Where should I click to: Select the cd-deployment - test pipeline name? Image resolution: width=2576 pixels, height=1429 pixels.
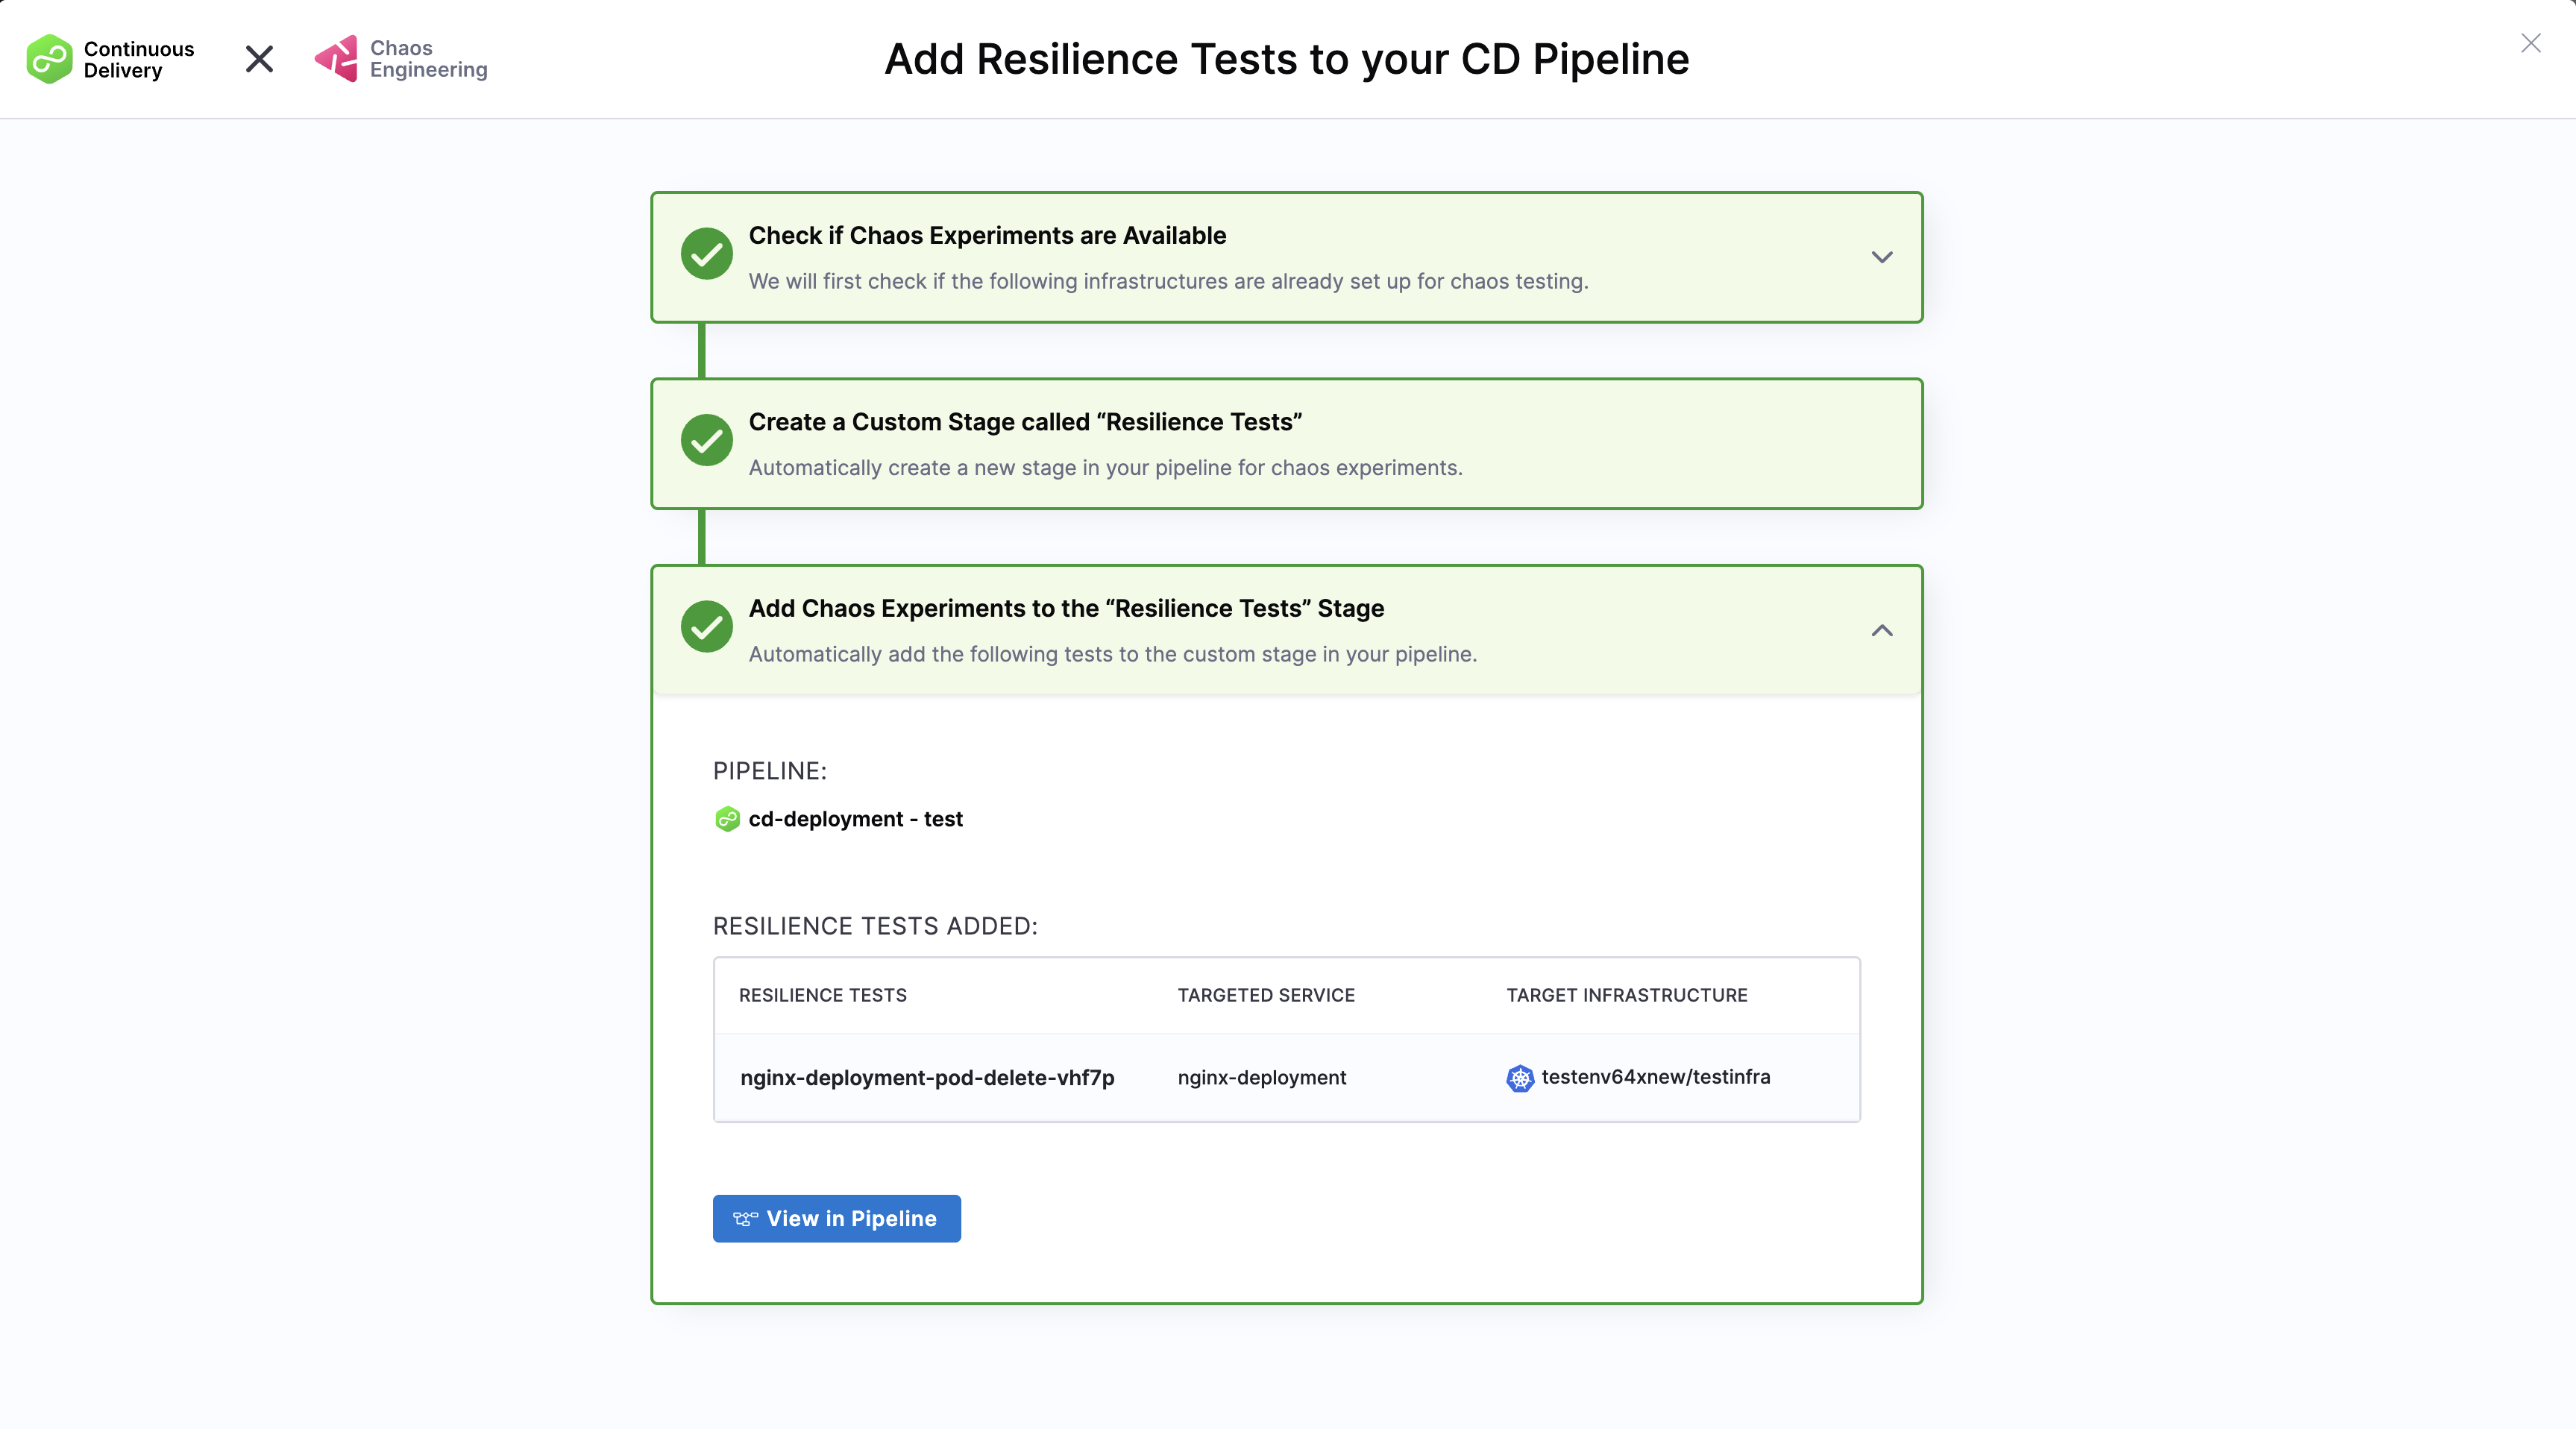[x=856, y=818]
